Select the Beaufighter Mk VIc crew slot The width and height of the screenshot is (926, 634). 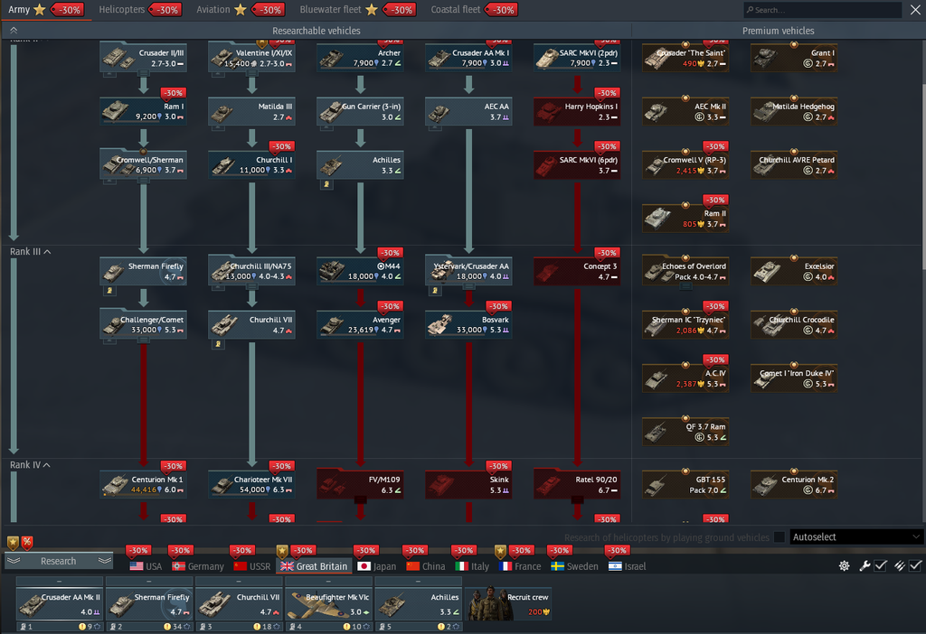click(329, 604)
